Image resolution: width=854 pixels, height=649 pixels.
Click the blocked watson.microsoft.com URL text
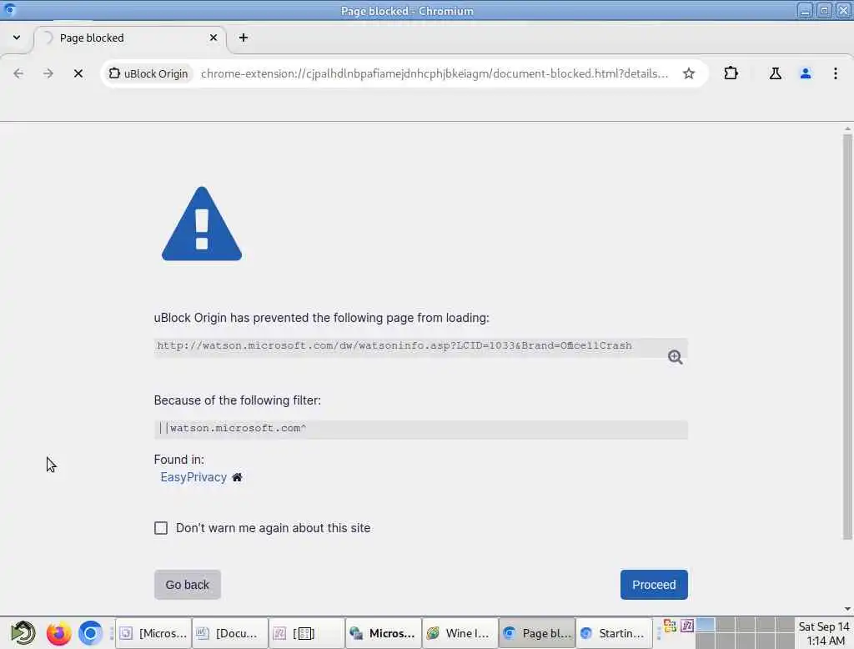click(x=394, y=345)
